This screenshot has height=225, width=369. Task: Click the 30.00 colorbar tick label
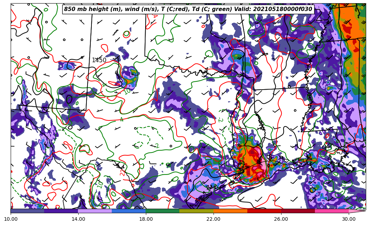349,219
